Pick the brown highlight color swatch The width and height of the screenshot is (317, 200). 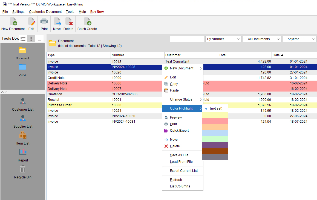(215, 151)
